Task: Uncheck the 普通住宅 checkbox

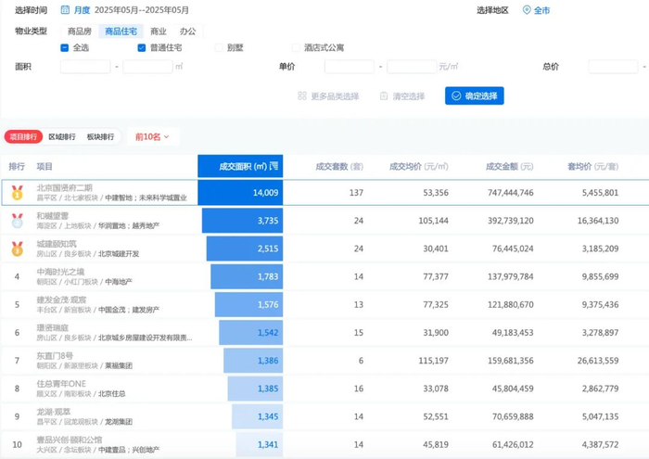Action: 142,47
